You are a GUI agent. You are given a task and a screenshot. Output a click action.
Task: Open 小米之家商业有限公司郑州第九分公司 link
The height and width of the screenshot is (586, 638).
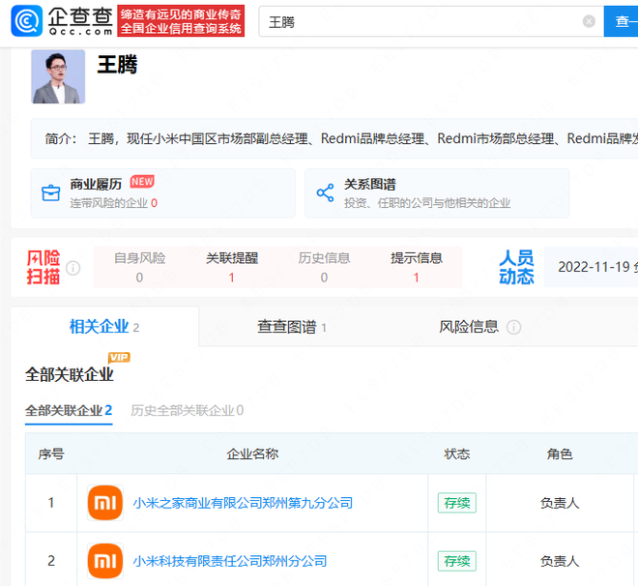[243, 503]
